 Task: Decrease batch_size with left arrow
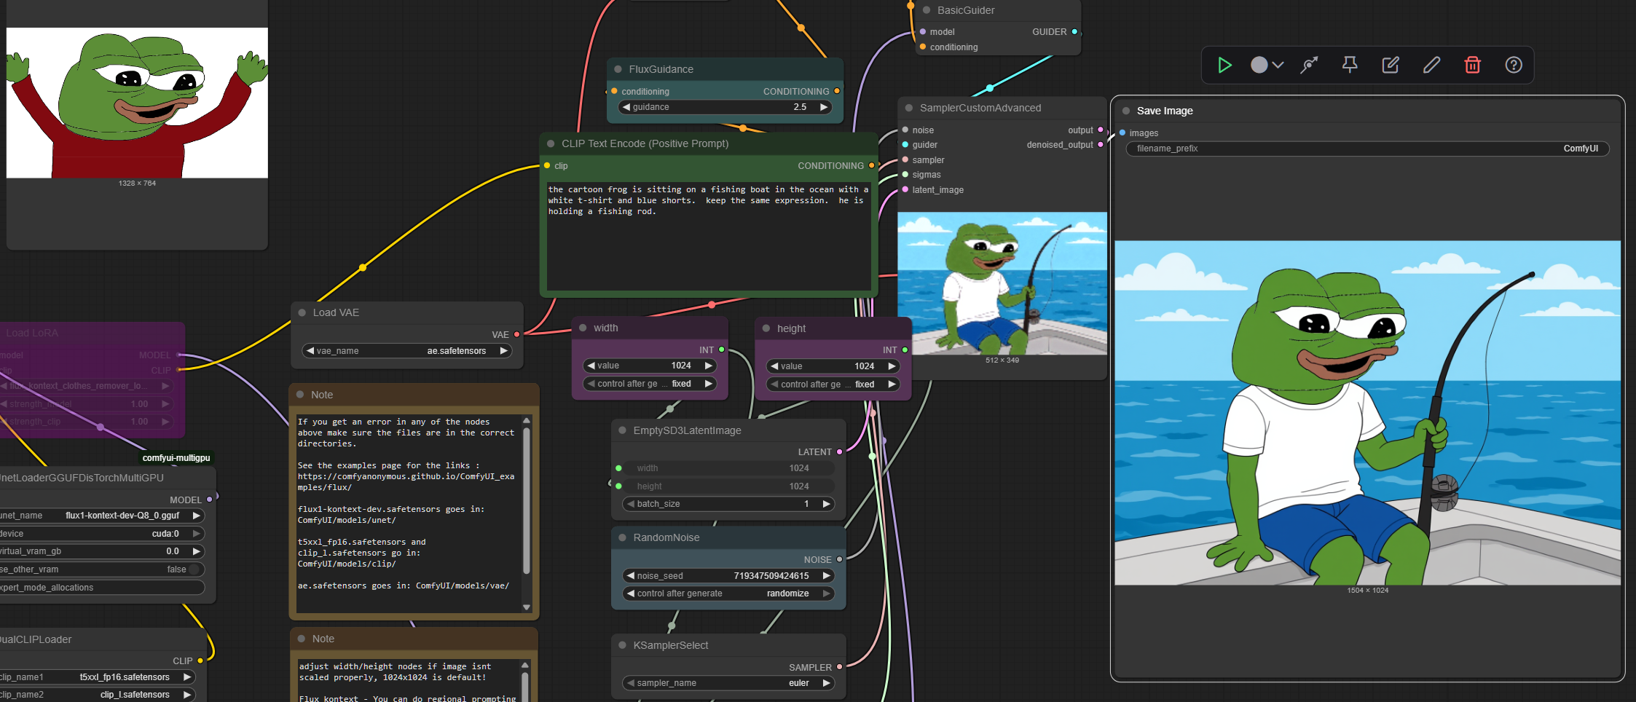630,504
